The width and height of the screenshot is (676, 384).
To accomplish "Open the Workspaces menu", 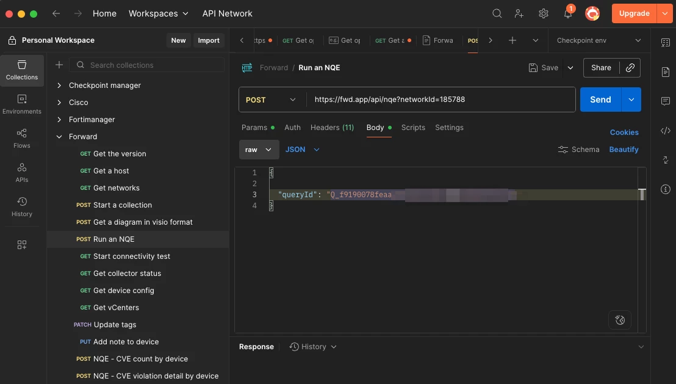I will pos(158,13).
